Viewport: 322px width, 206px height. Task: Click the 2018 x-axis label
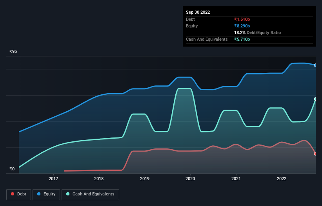click(x=99, y=179)
